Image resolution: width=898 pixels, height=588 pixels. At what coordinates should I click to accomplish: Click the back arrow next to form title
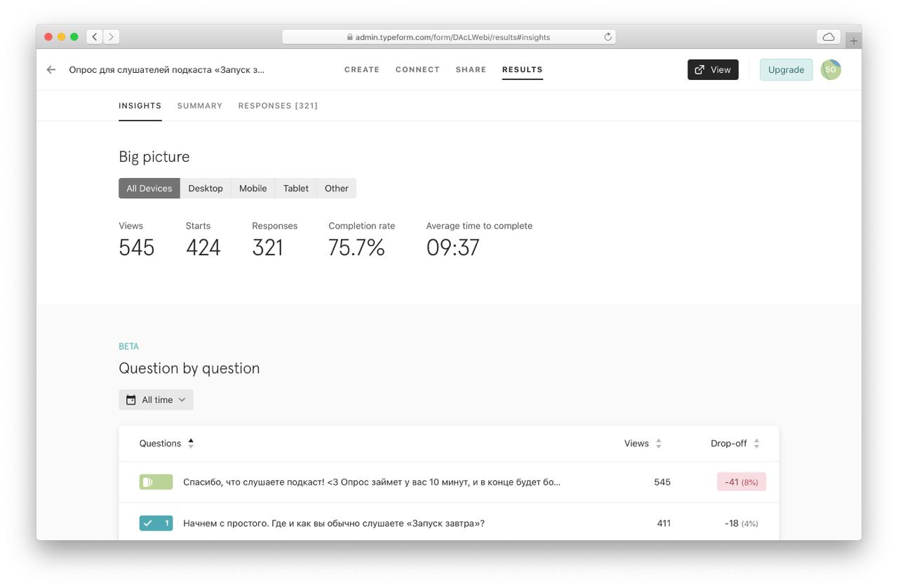coord(51,69)
